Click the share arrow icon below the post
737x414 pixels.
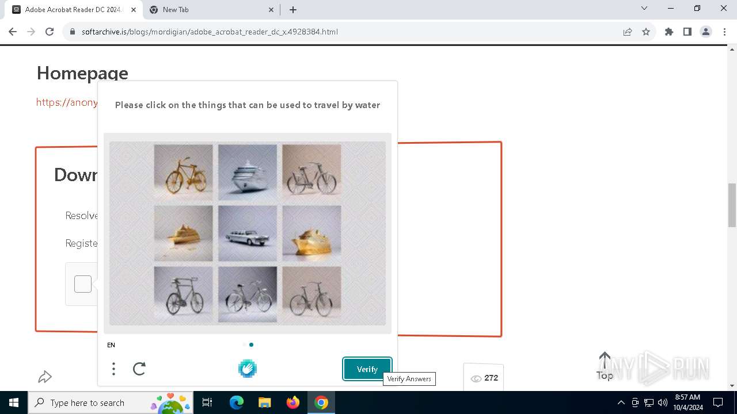[45, 377]
